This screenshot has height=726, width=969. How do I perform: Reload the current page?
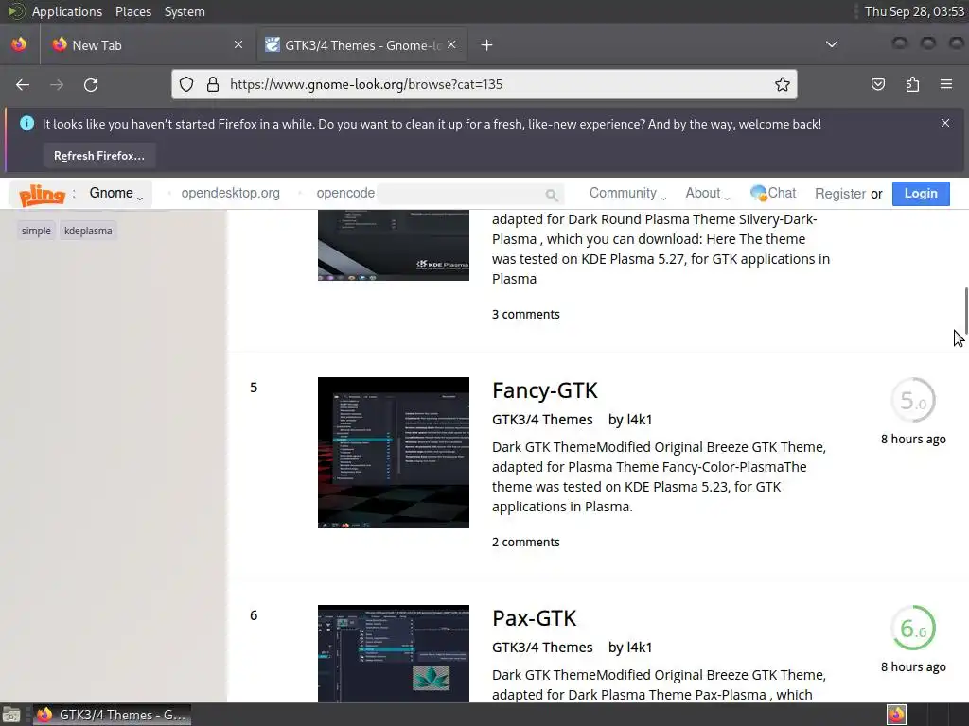pos(91,84)
